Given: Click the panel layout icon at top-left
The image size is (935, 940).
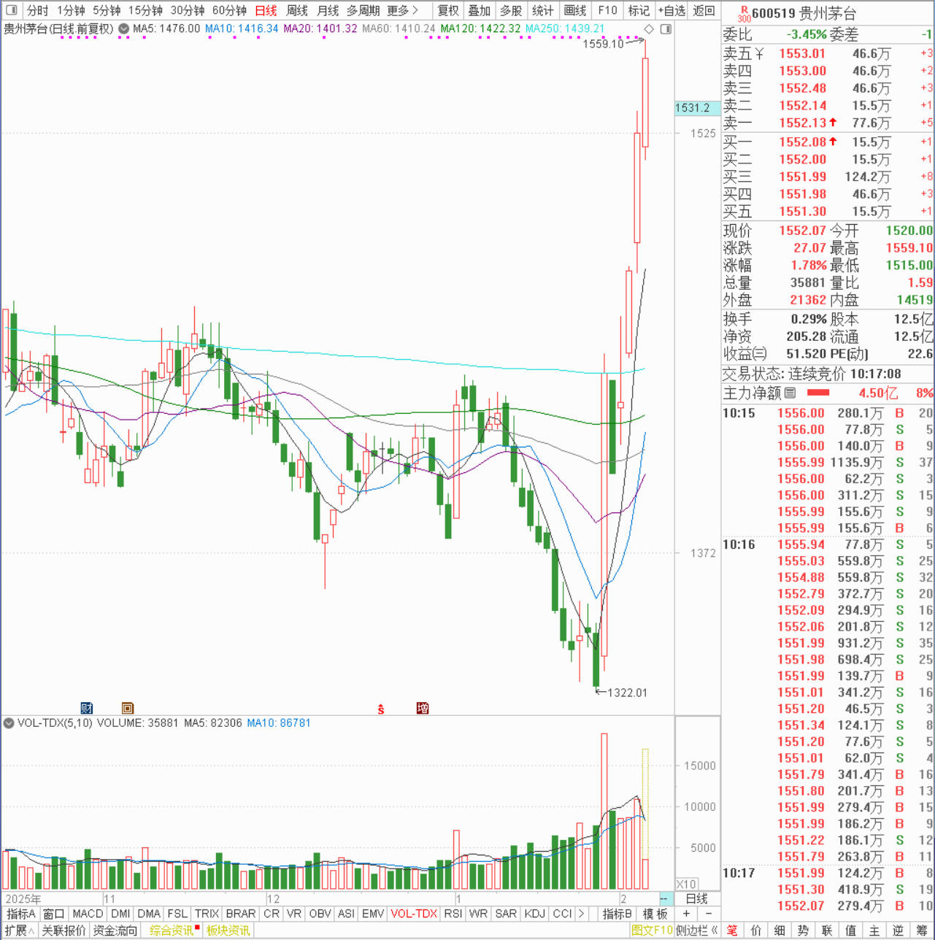Looking at the screenshot, I should coord(11,10).
